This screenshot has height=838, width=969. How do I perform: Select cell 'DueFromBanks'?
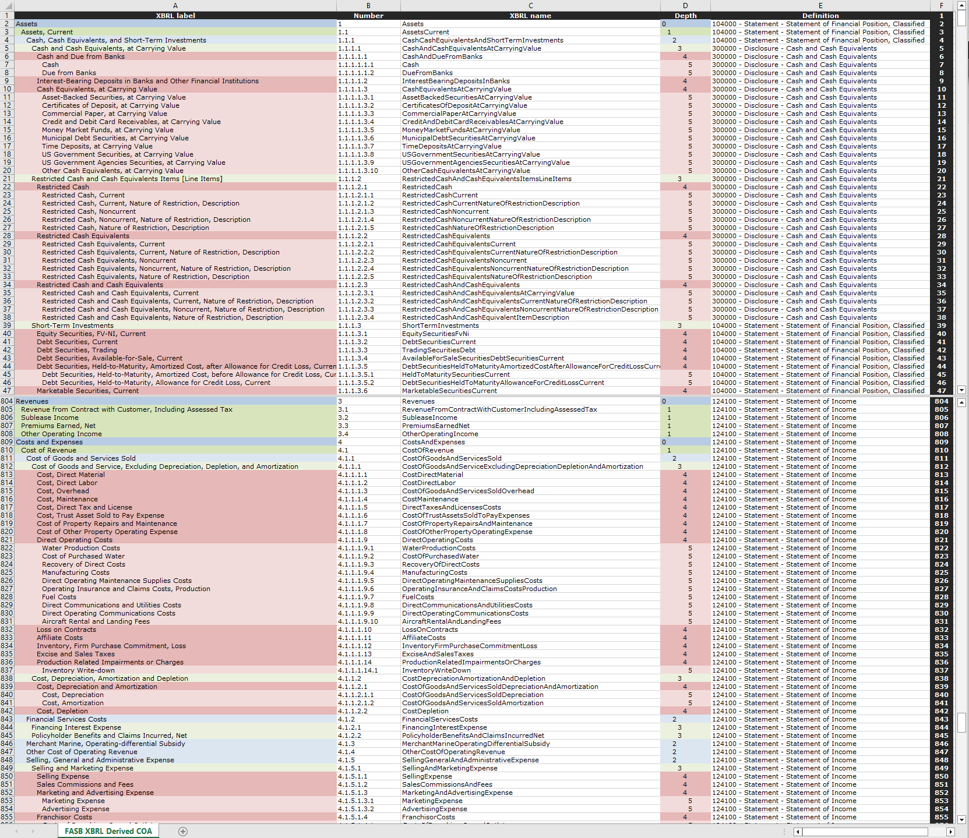coord(530,73)
